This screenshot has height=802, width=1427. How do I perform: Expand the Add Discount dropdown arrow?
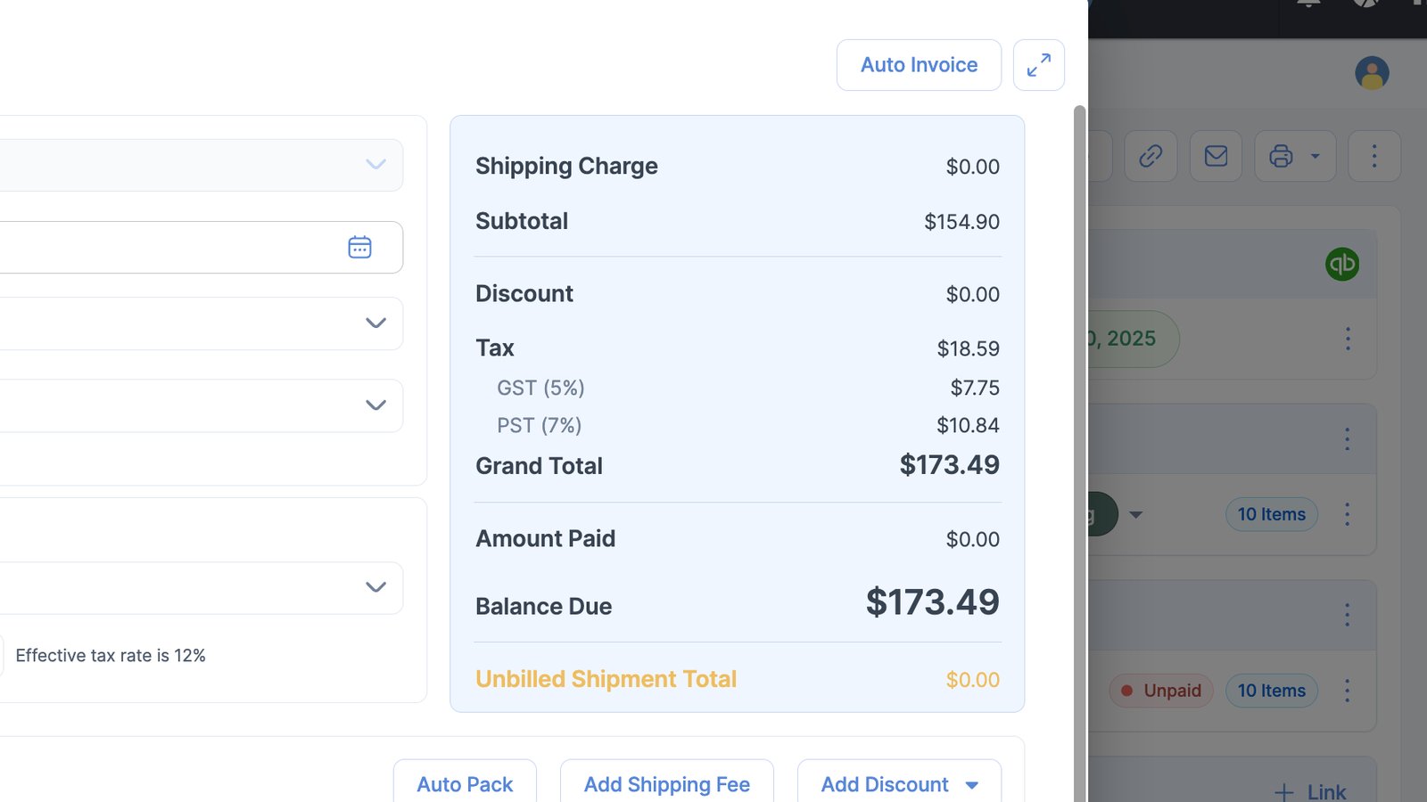click(x=972, y=785)
